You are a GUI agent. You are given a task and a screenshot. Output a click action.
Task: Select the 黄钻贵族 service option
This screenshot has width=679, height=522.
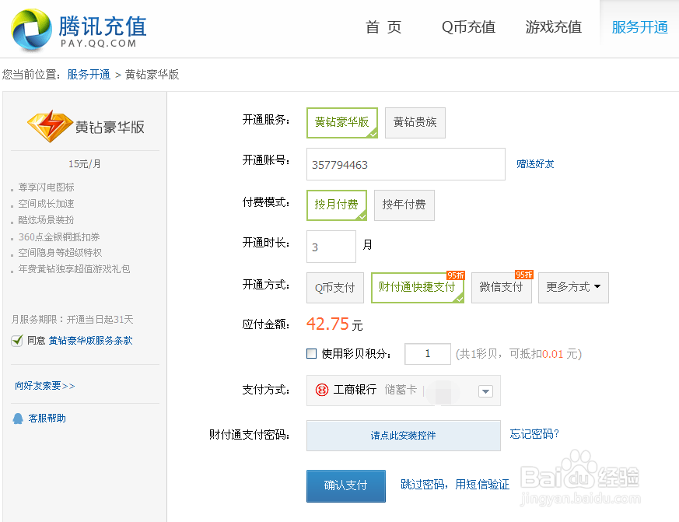[x=415, y=123]
